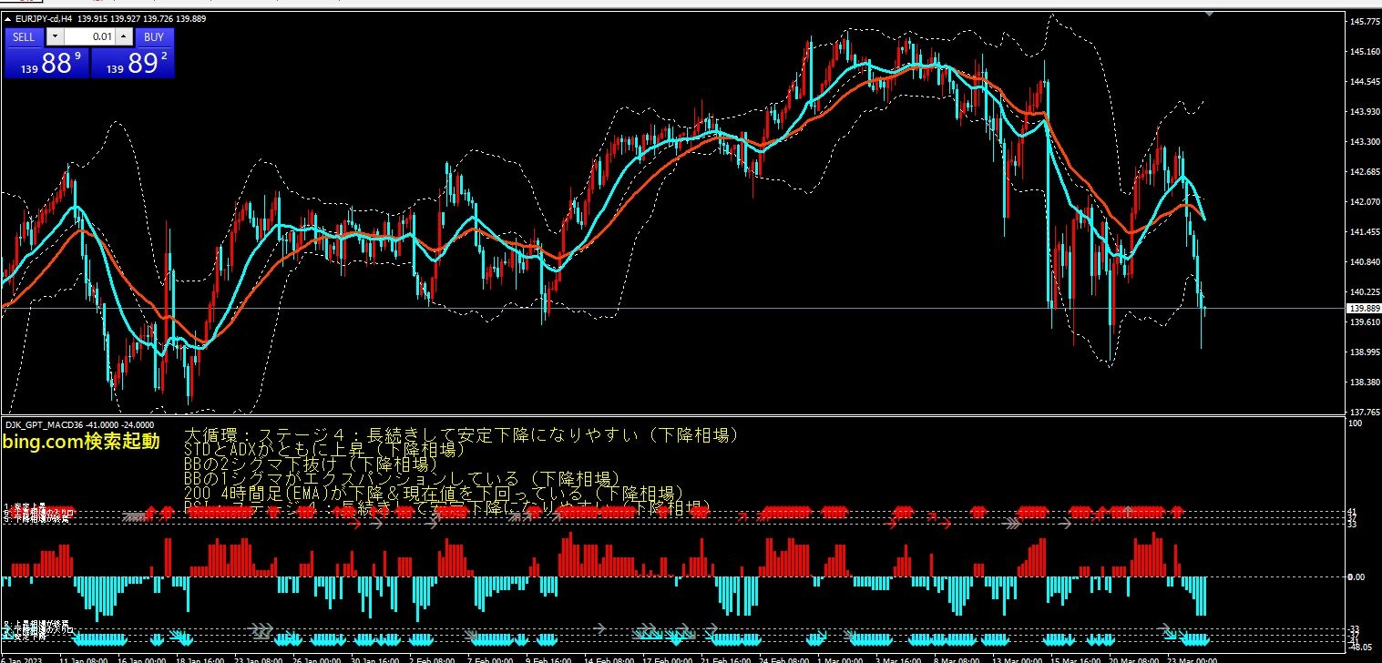Click the 139.89 buy price tile
The height and width of the screenshot is (663, 1382).
coord(132,63)
